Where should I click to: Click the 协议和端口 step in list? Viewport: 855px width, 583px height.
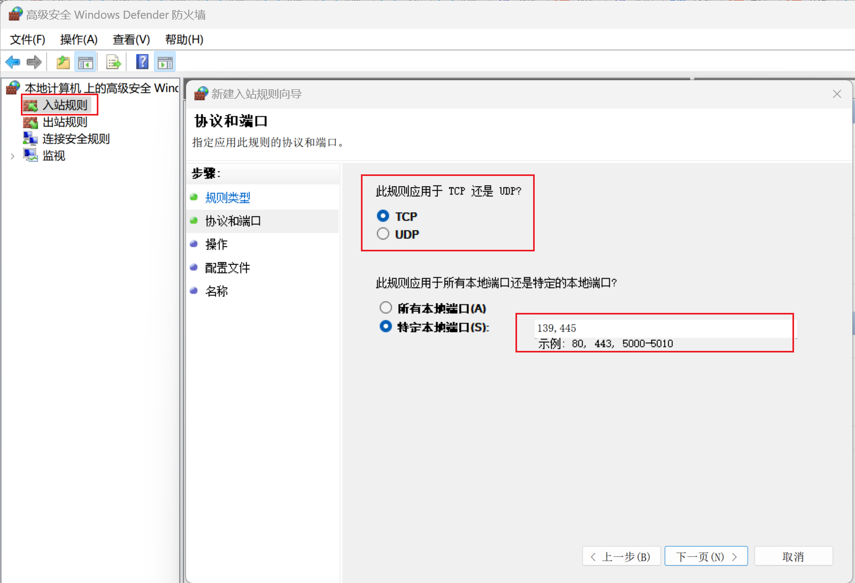point(233,221)
